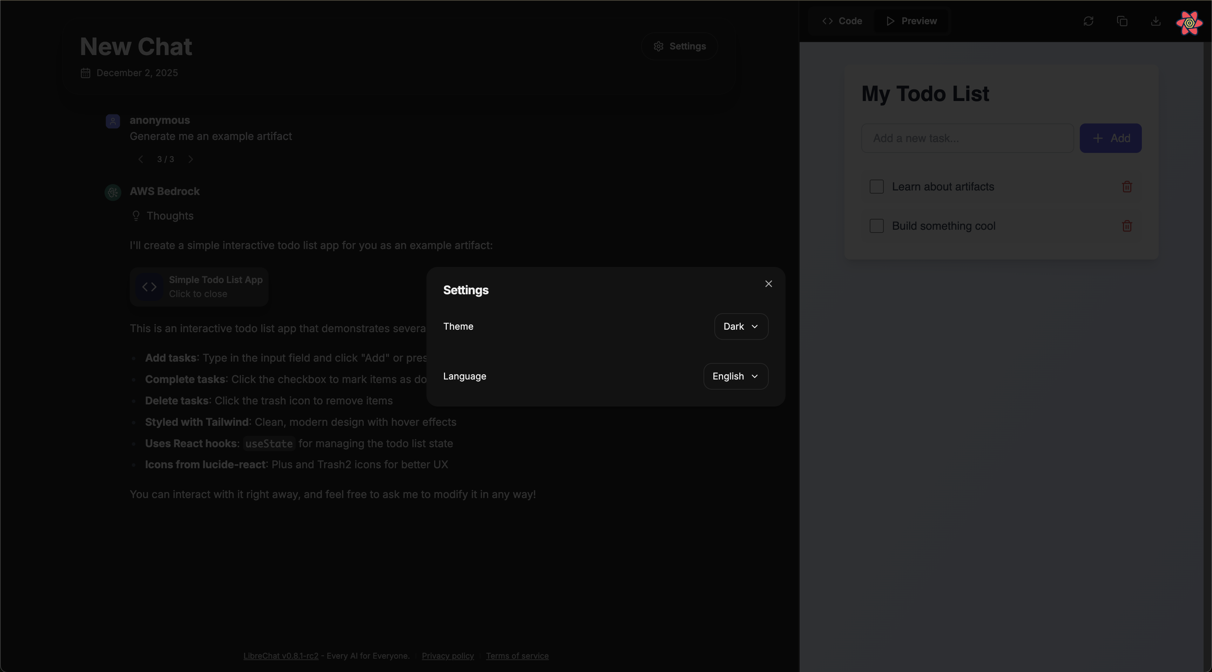Copy the artifact content
Screen dimensions: 1212x672
click(1123, 21)
